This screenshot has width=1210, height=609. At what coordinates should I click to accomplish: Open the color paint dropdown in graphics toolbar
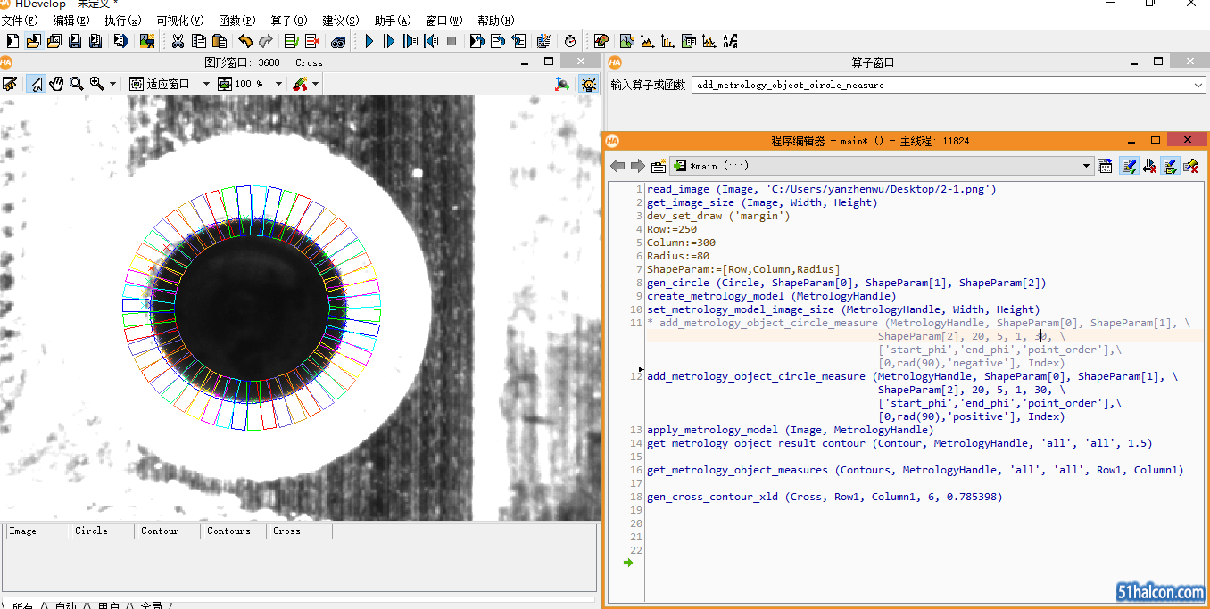(x=315, y=84)
